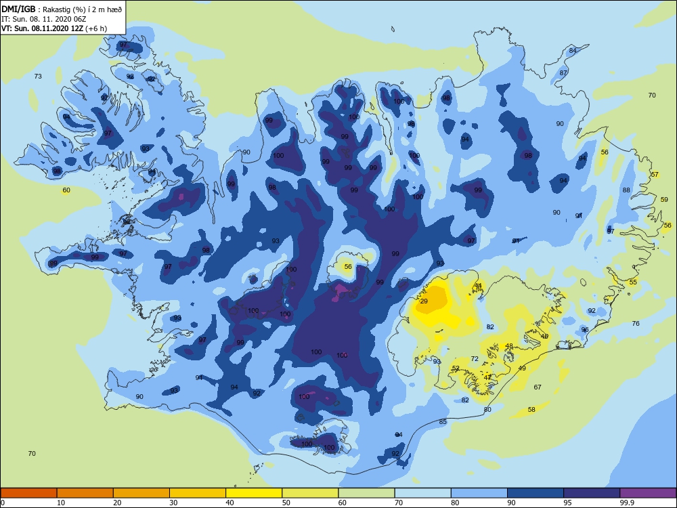Click the humidity value 85 on the map
677x508 pixels.
point(443,421)
